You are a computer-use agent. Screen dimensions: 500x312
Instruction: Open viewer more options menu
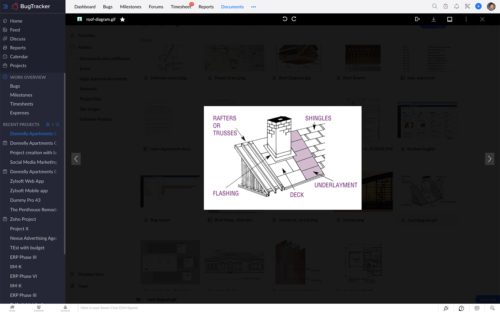click(466, 19)
